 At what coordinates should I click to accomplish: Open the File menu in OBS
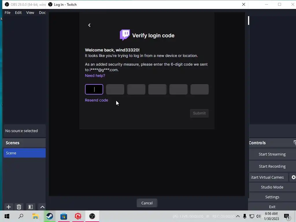pos(8,12)
